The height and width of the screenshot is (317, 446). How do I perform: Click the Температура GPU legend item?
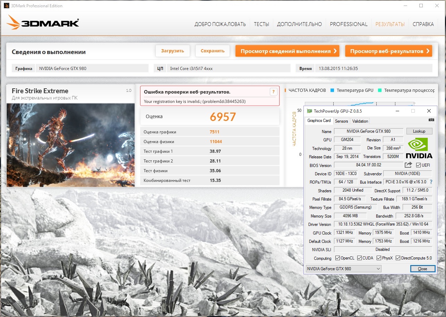(352, 90)
